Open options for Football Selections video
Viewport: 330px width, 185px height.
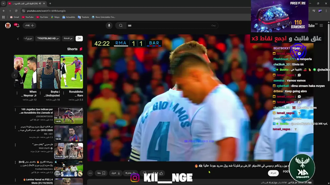point(15,162)
